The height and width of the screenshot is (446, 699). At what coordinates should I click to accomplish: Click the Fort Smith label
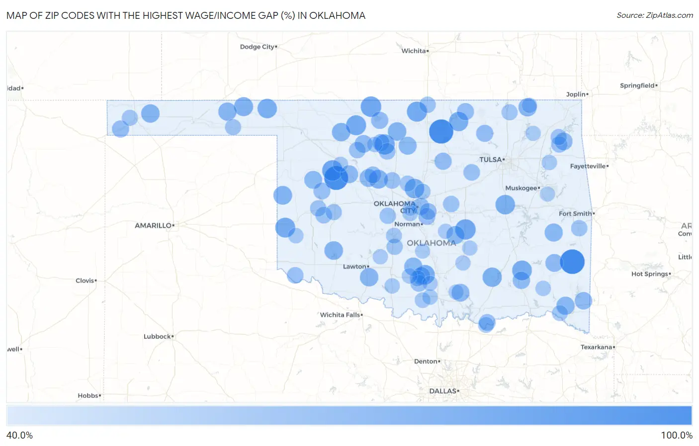[x=575, y=214]
